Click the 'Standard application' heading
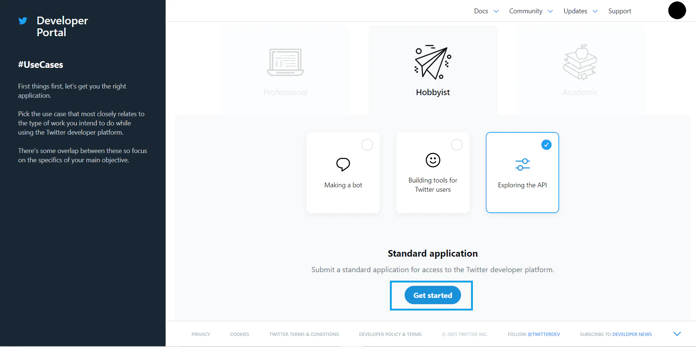Screen dimensions: 696x347 click(x=433, y=253)
